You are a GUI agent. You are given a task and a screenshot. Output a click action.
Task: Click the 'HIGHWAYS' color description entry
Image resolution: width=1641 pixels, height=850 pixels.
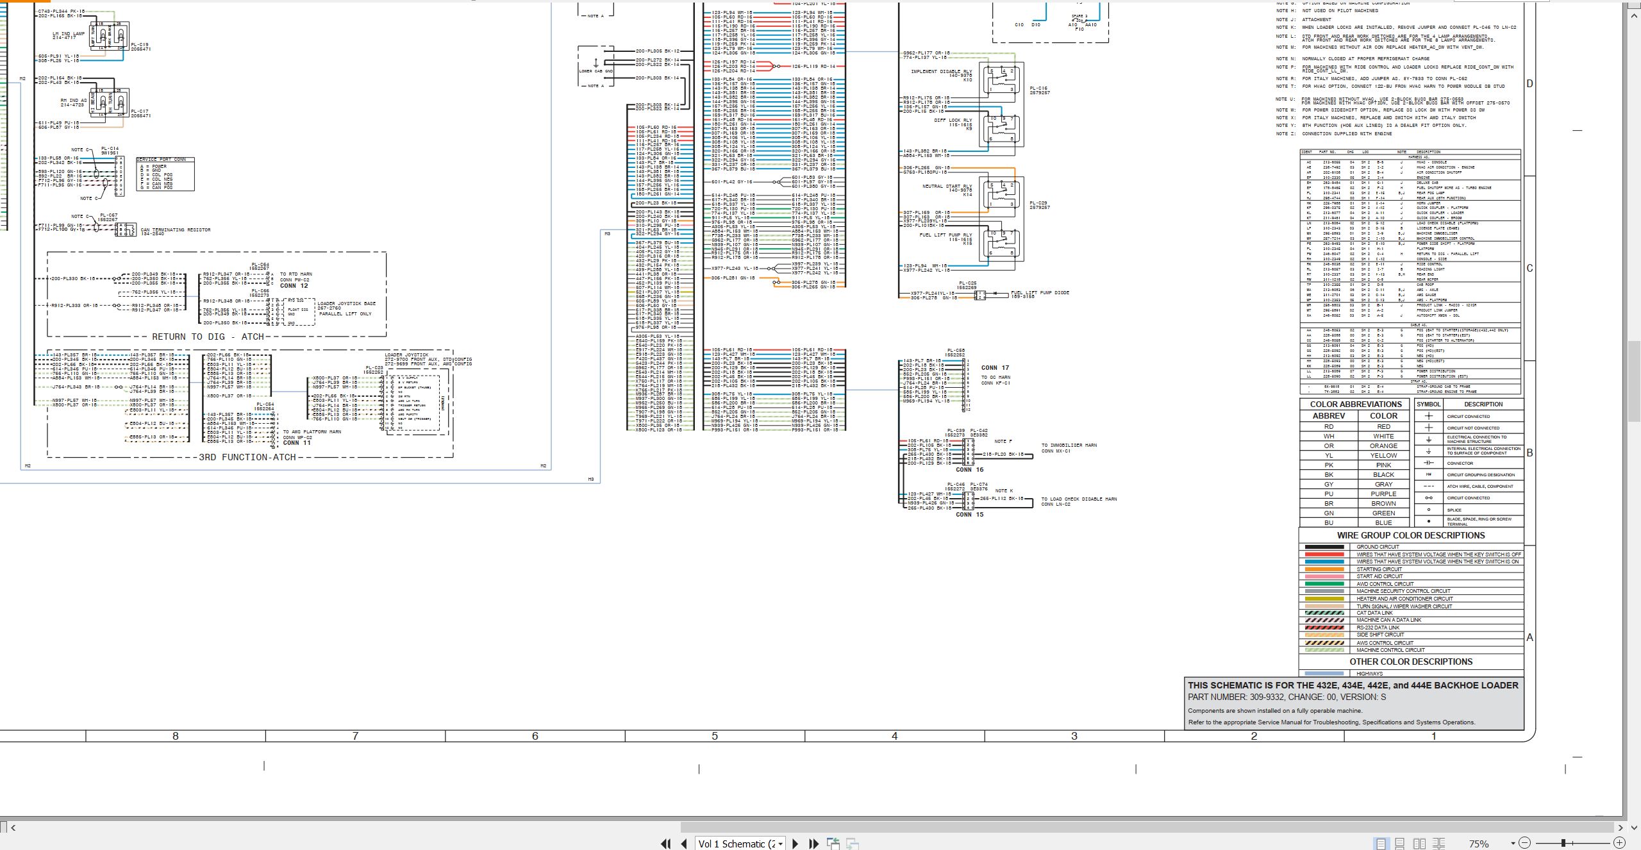tap(1370, 674)
